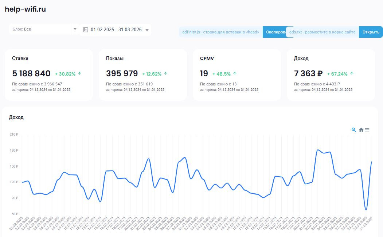Click the 180 ₽ y-axis label
This screenshot has width=383, height=237.
tap(14, 150)
